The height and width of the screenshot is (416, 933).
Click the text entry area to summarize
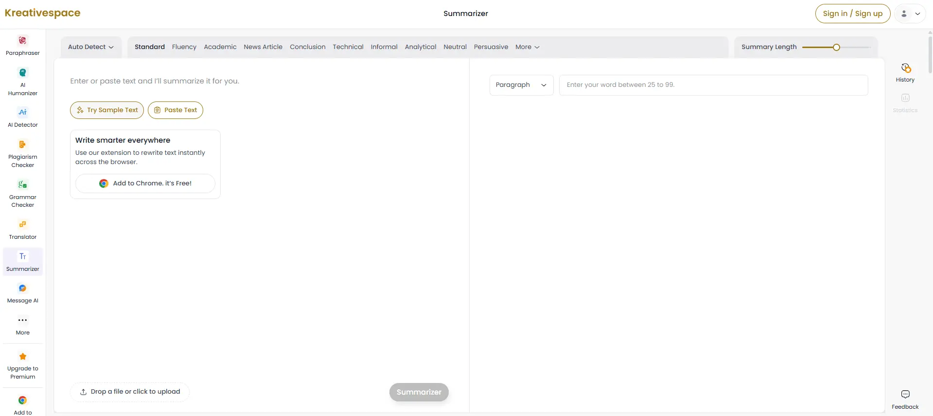click(262, 81)
